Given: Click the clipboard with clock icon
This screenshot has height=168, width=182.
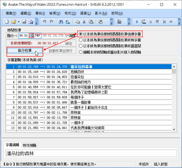Looking at the screenshot, I should [100, 22].
